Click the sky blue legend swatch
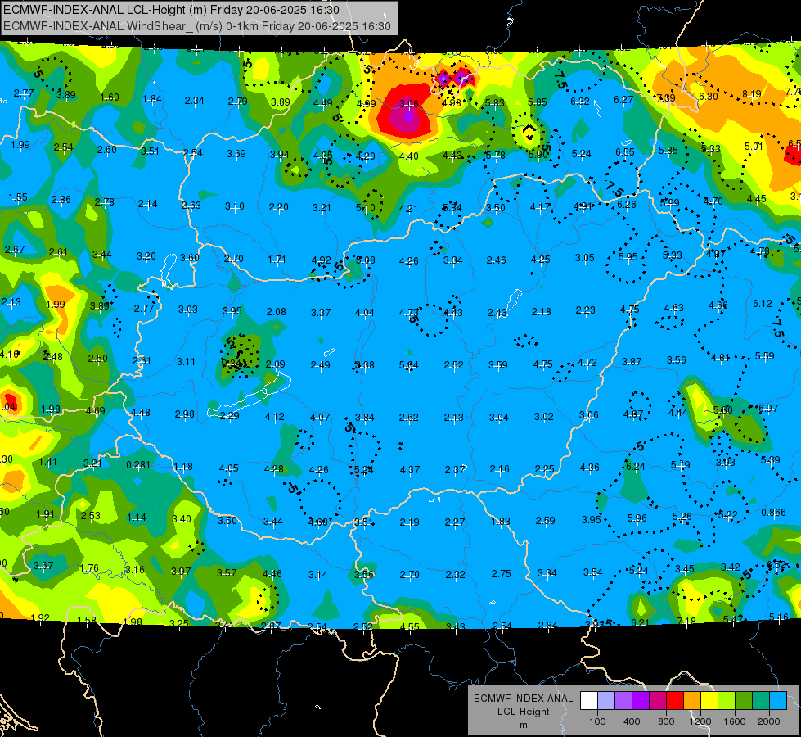The width and height of the screenshot is (801, 737). click(x=778, y=701)
